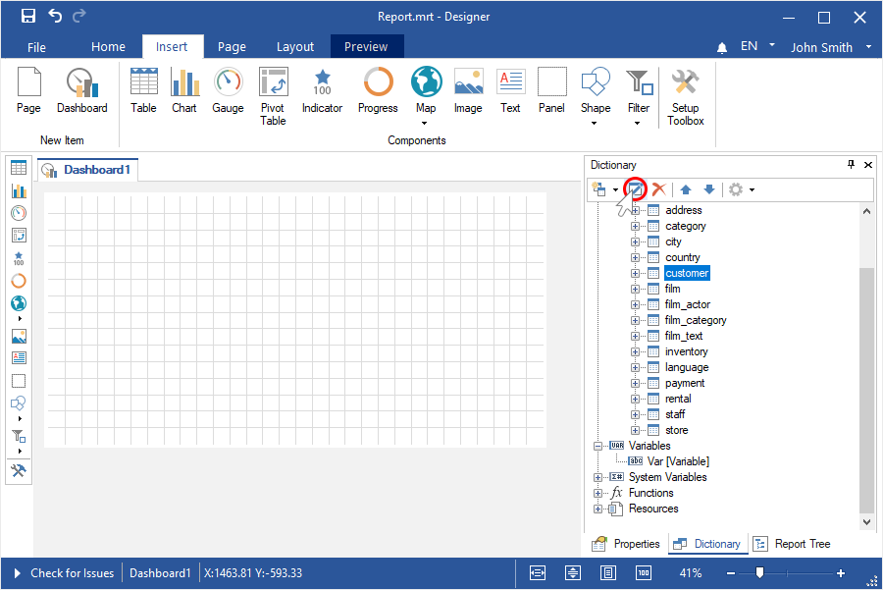Save the report with the floppy disk icon

(x=28, y=17)
